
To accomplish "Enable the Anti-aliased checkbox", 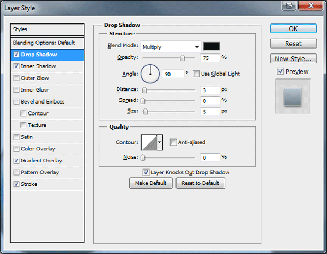I will pyautogui.click(x=173, y=142).
